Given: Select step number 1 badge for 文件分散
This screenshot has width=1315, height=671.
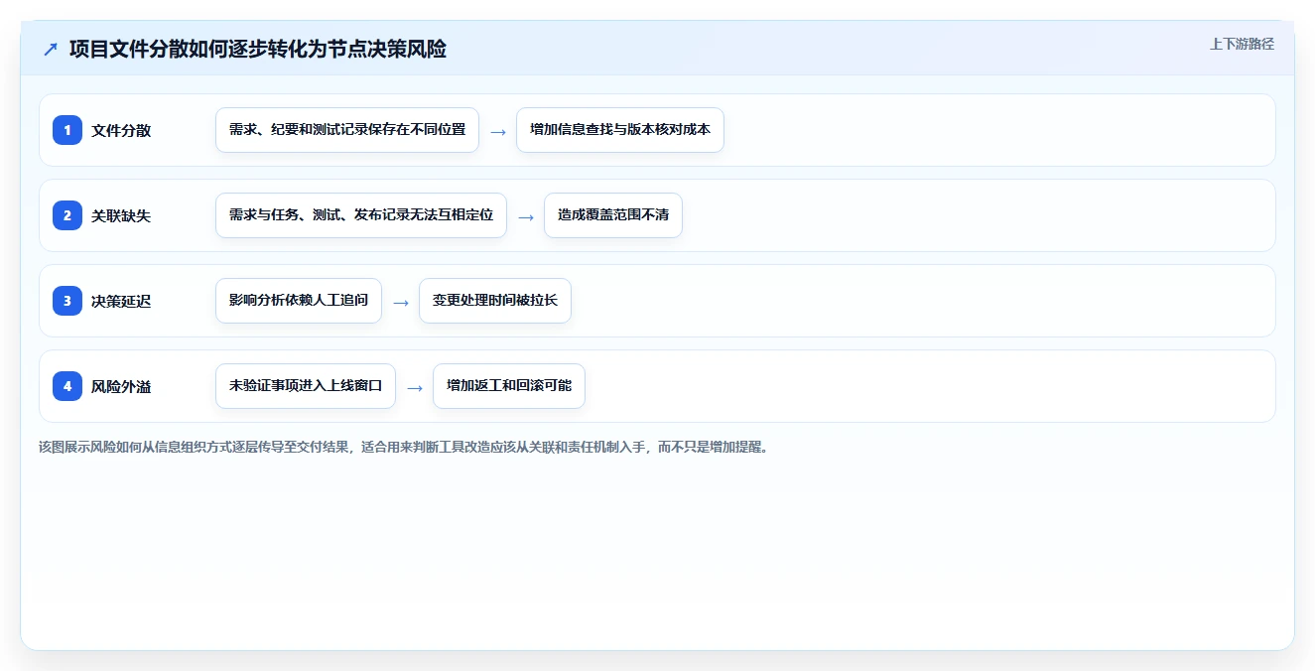Looking at the screenshot, I should coord(67,130).
